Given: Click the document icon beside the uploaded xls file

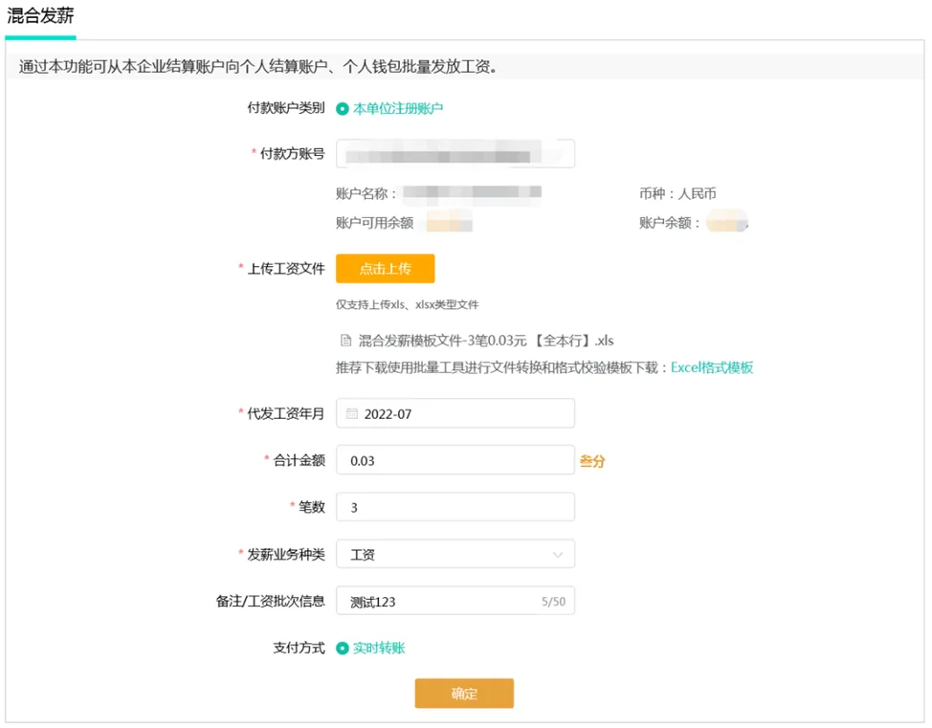Looking at the screenshot, I should [345, 340].
